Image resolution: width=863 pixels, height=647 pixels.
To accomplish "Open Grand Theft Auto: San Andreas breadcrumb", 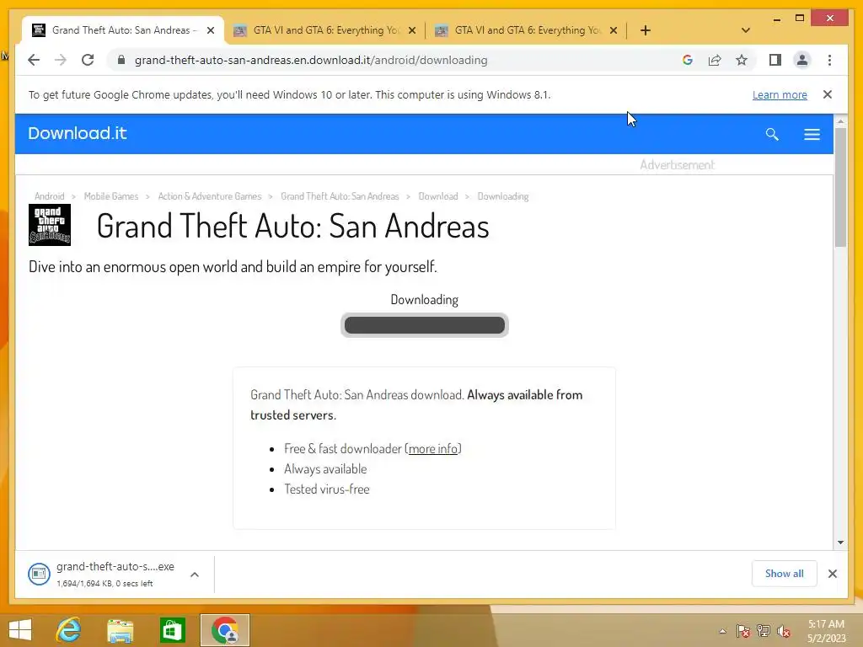I will point(340,196).
